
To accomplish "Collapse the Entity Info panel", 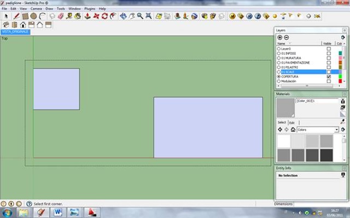I will [344, 168].
